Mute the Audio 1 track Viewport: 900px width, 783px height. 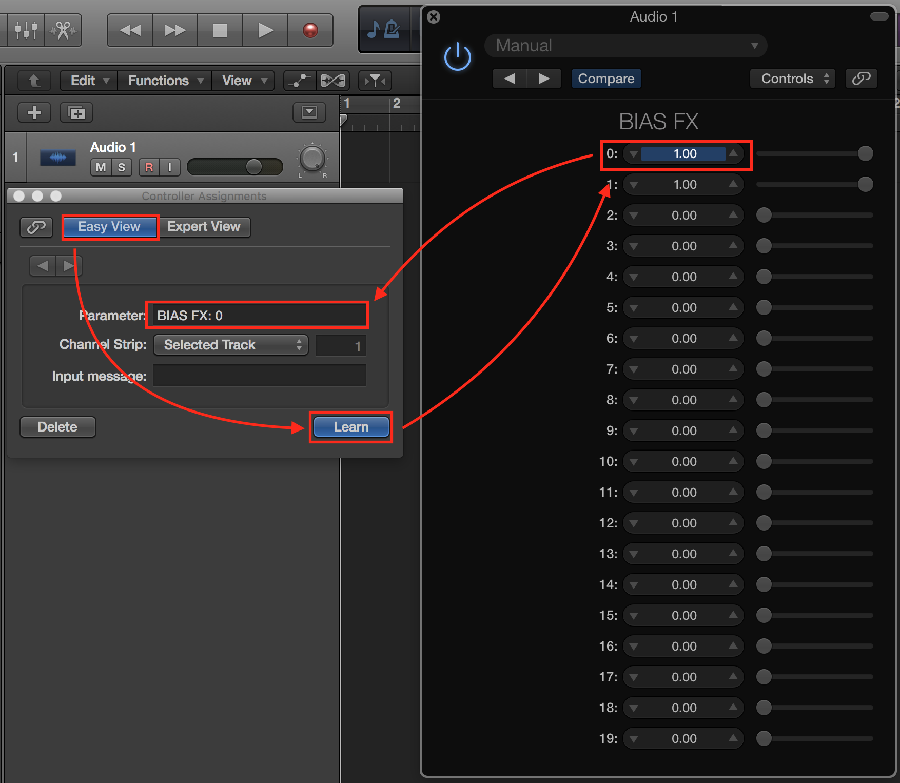[101, 167]
